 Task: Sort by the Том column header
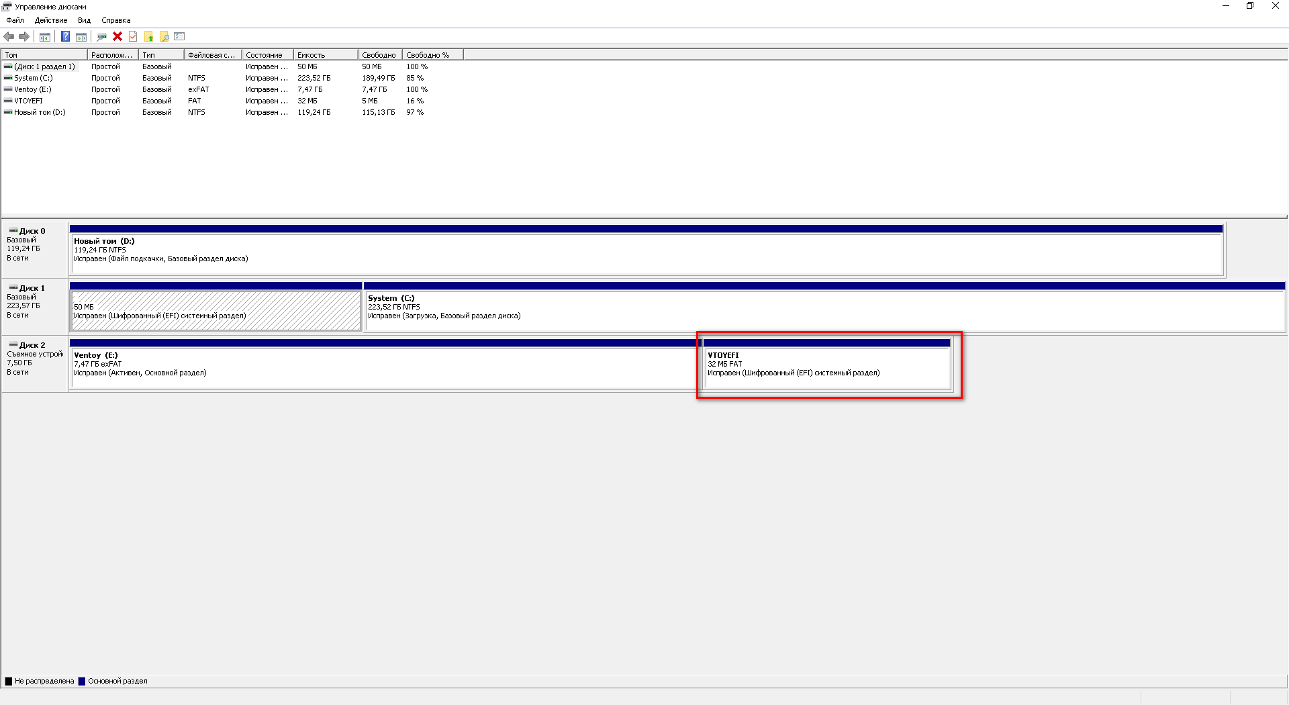pyautogui.click(x=44, y=55)
